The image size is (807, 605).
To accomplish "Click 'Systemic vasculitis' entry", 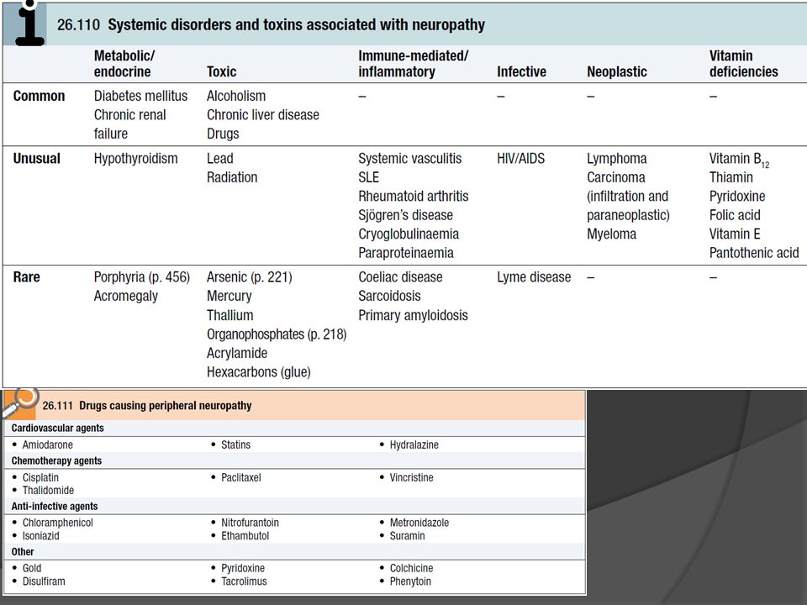I will (409, 159).
